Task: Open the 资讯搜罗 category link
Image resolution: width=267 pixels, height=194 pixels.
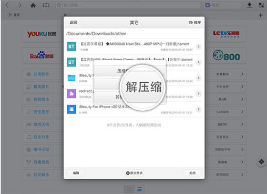Action: point(41,112)
